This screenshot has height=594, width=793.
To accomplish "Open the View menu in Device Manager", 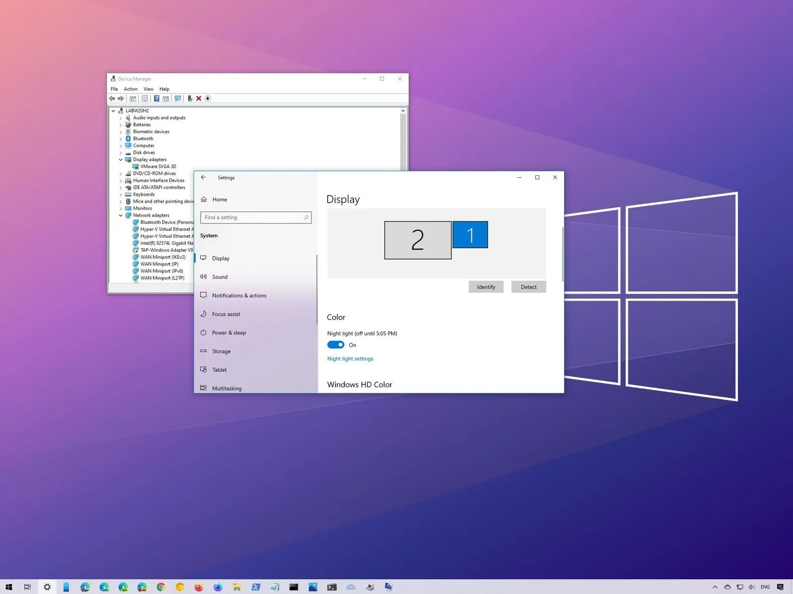I will click(148, 89).
